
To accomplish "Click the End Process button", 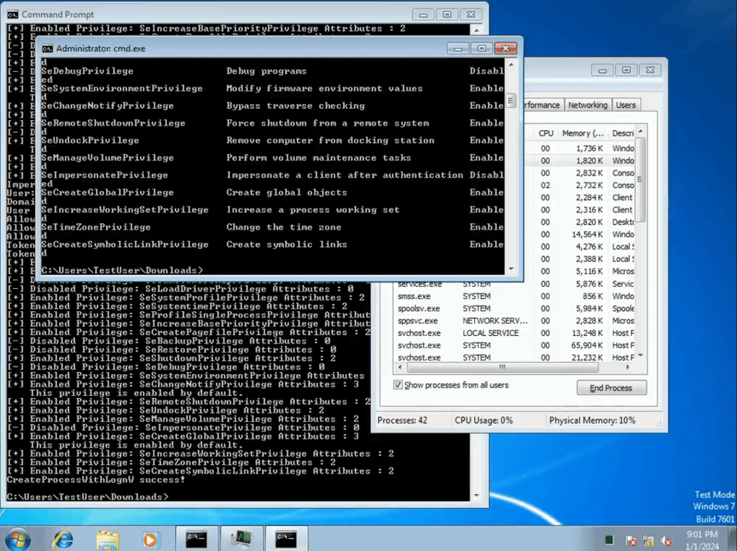I will 611,388.
